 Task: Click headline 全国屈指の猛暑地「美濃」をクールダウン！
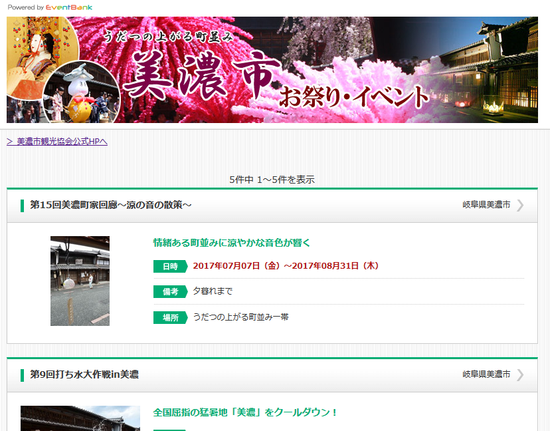click(245, 412)
